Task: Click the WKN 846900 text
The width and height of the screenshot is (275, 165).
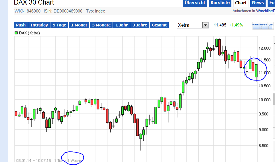Action: click(x=28, y=11)
